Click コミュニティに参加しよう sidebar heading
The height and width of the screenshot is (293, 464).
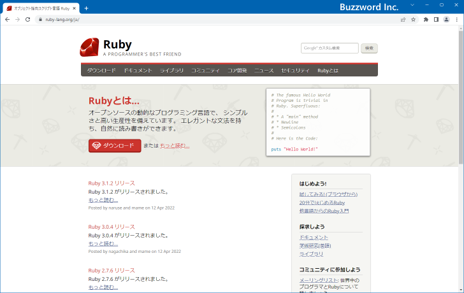(330, 269)
